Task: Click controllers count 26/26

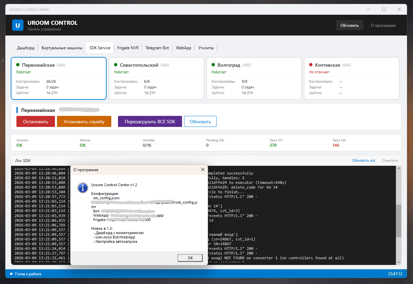Action: click(51, 81)
